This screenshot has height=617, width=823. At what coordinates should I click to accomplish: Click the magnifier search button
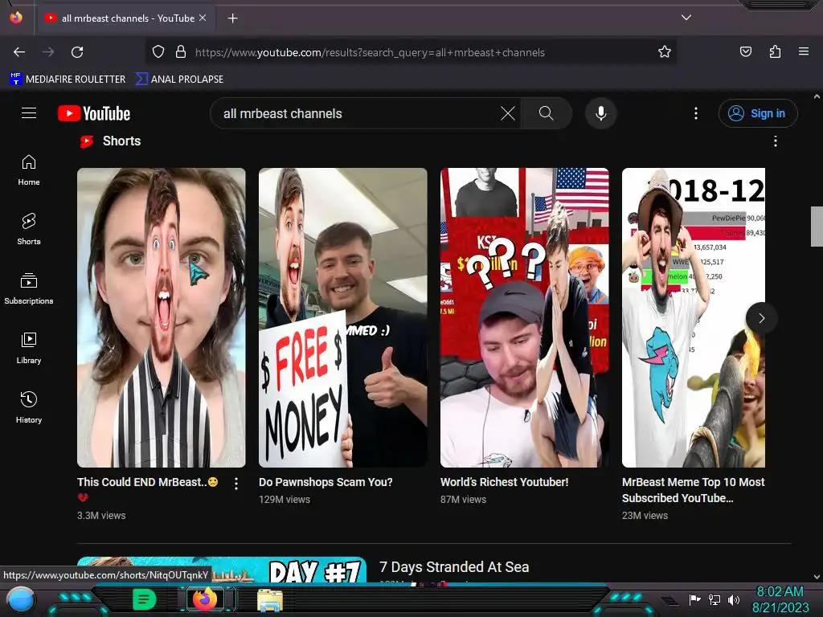coord(547,113)
